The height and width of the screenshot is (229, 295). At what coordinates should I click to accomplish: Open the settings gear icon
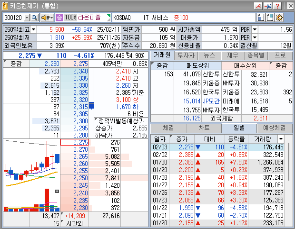pyautogui.click(x=279, y=18)
